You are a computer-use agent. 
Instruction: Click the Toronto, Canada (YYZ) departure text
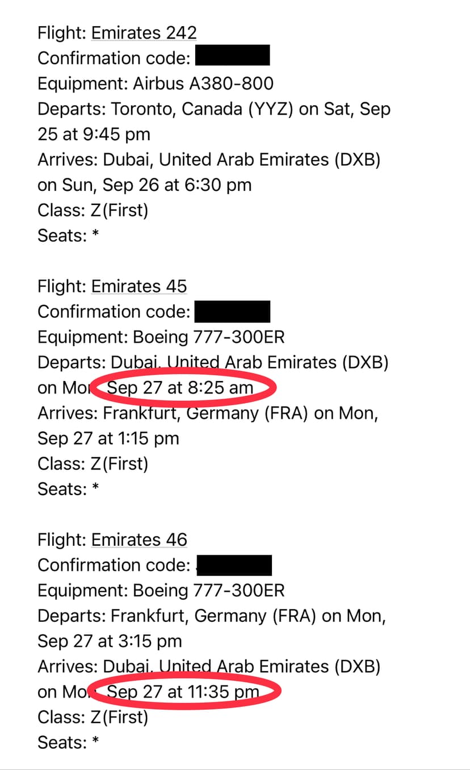coord(202,109)
